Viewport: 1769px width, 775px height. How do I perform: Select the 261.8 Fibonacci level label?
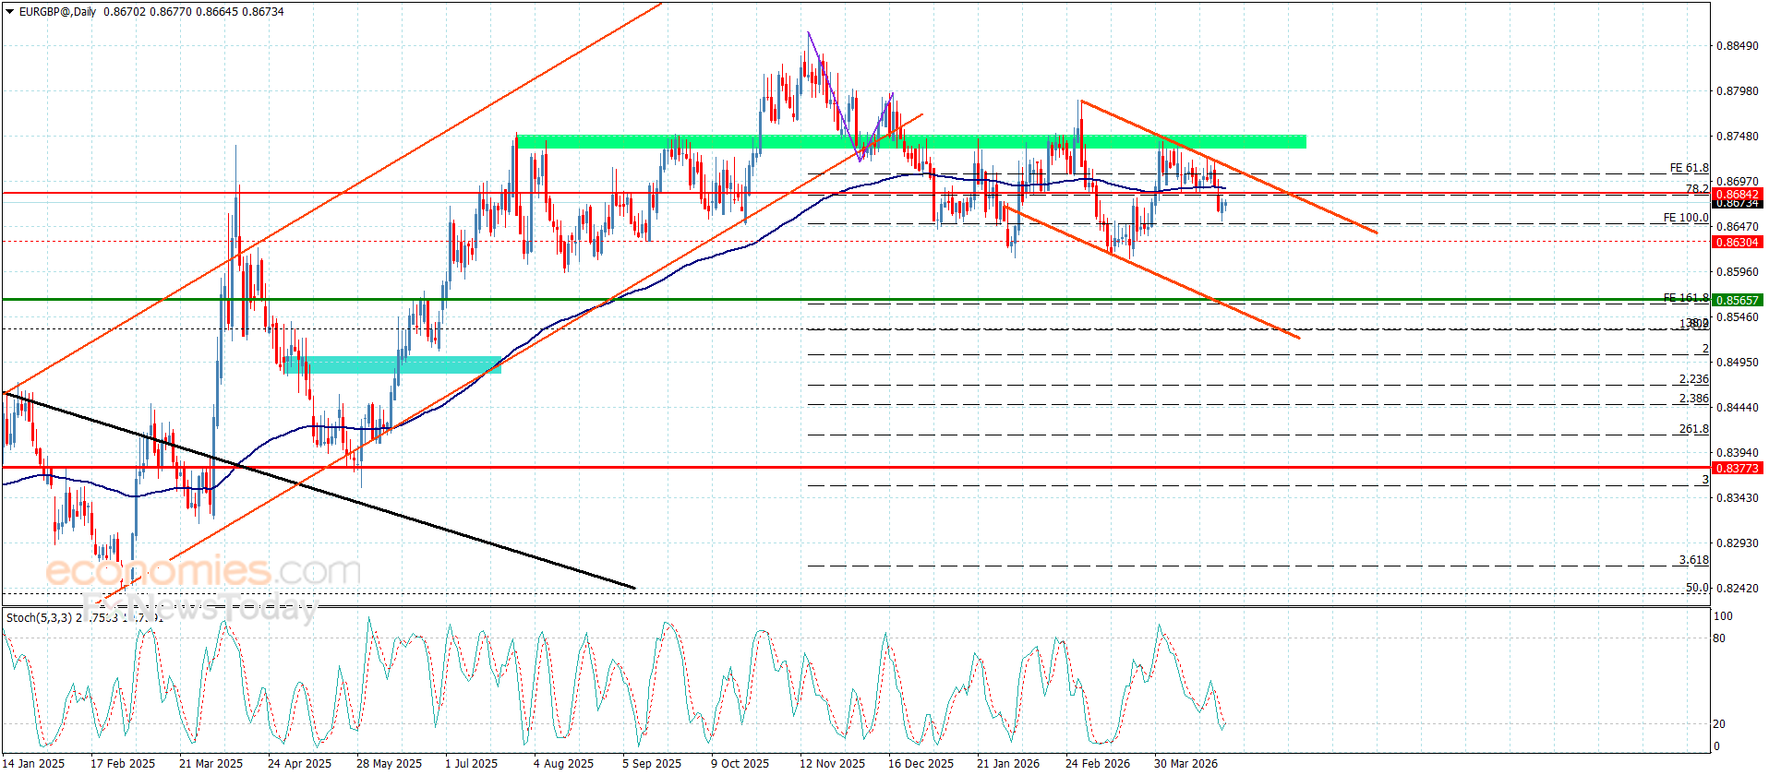click(1693, 429)
